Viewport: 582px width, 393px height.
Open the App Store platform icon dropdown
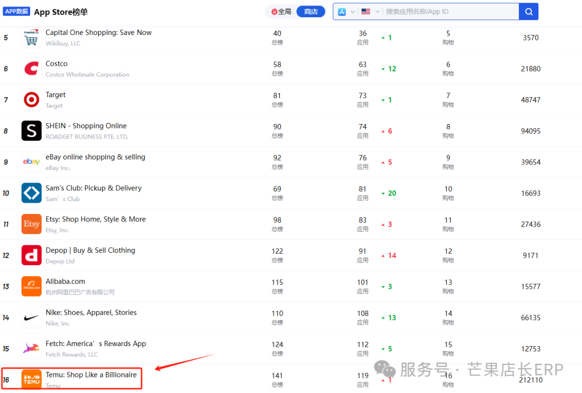pyautogui.click(x=346, y=11)
